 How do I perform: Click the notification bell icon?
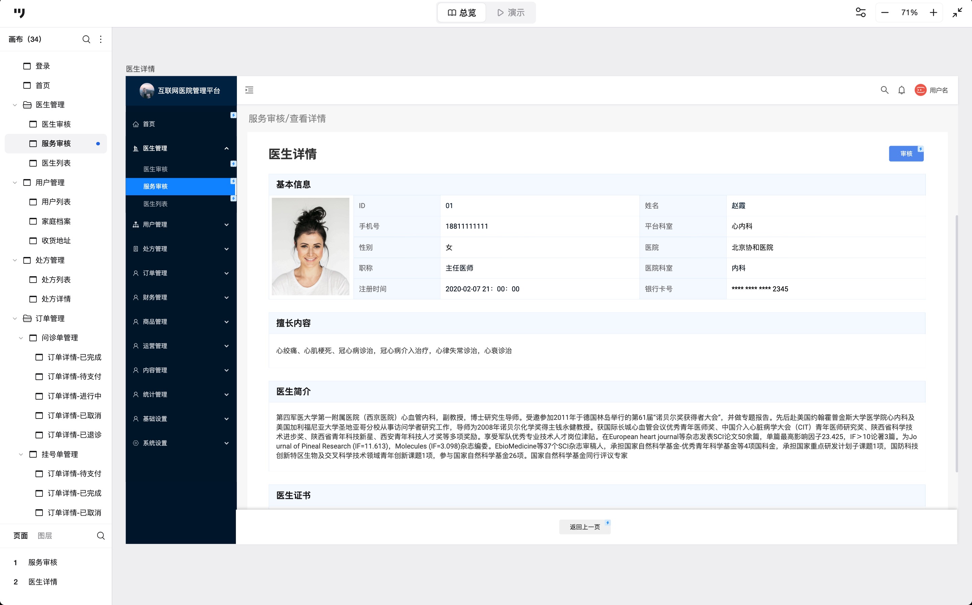click(x=901, y=90)
